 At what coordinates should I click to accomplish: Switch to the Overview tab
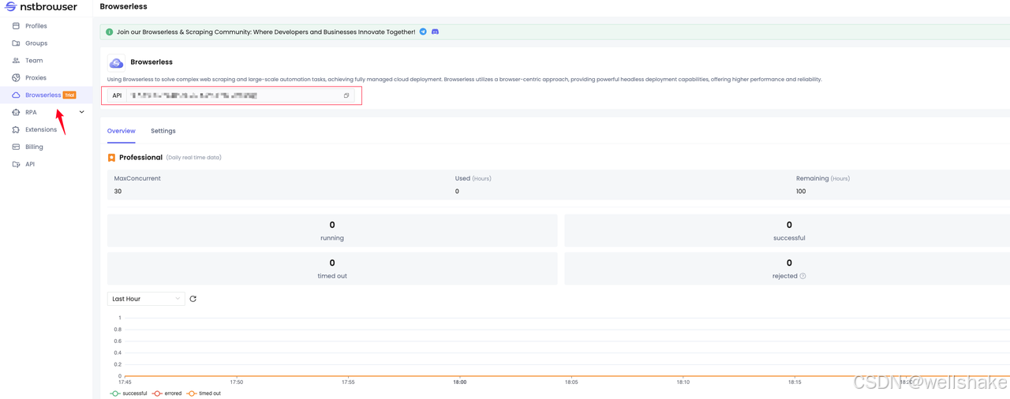(122, 131)
